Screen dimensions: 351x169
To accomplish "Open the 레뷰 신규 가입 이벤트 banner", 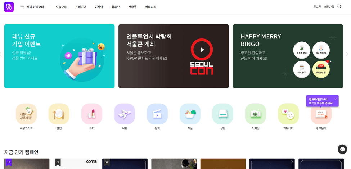I will (59, 56).
